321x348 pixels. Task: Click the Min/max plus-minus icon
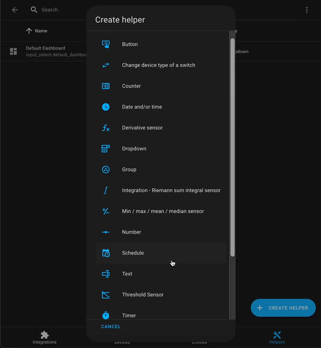point(106,211)
